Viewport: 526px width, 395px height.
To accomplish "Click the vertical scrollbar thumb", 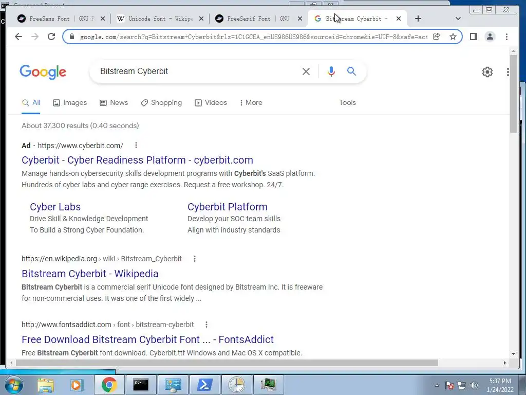I will [513, 94].
